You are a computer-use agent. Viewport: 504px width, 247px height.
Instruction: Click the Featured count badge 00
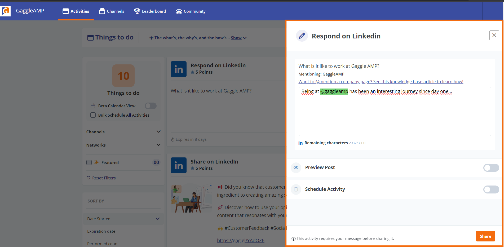[x=156, y=162]
